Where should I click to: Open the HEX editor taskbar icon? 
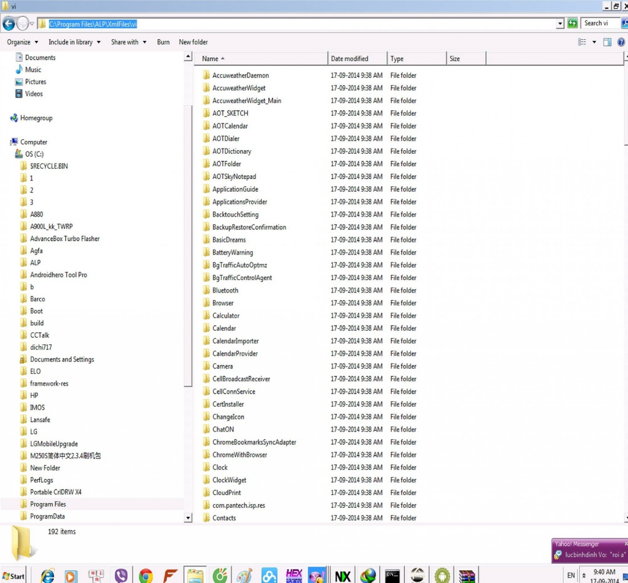click(x=294, y=576)
